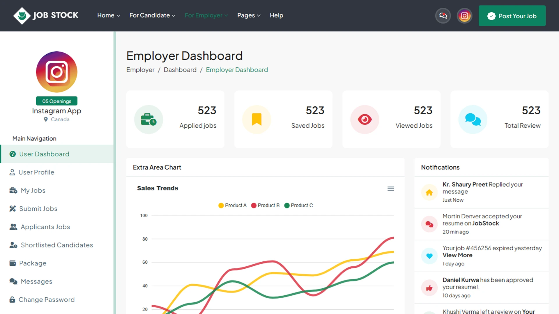Open Change Password in sidebar
The width and height of the screenshot is (559, 314).
point(57,299)
